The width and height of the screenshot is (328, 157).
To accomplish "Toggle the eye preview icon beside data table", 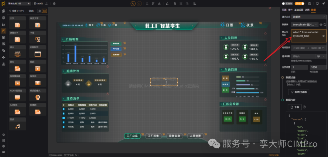I will tap(321, 25).
